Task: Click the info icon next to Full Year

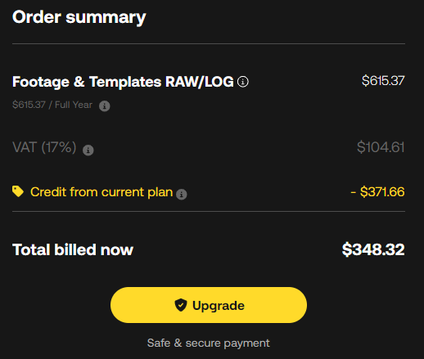Action: [x=105, y=105]
